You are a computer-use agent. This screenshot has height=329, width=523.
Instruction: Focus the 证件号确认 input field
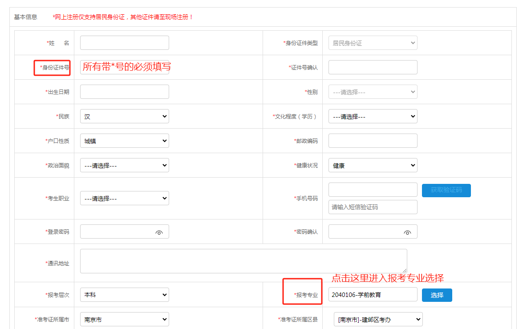pyautogui.click(x=373, y=67)
